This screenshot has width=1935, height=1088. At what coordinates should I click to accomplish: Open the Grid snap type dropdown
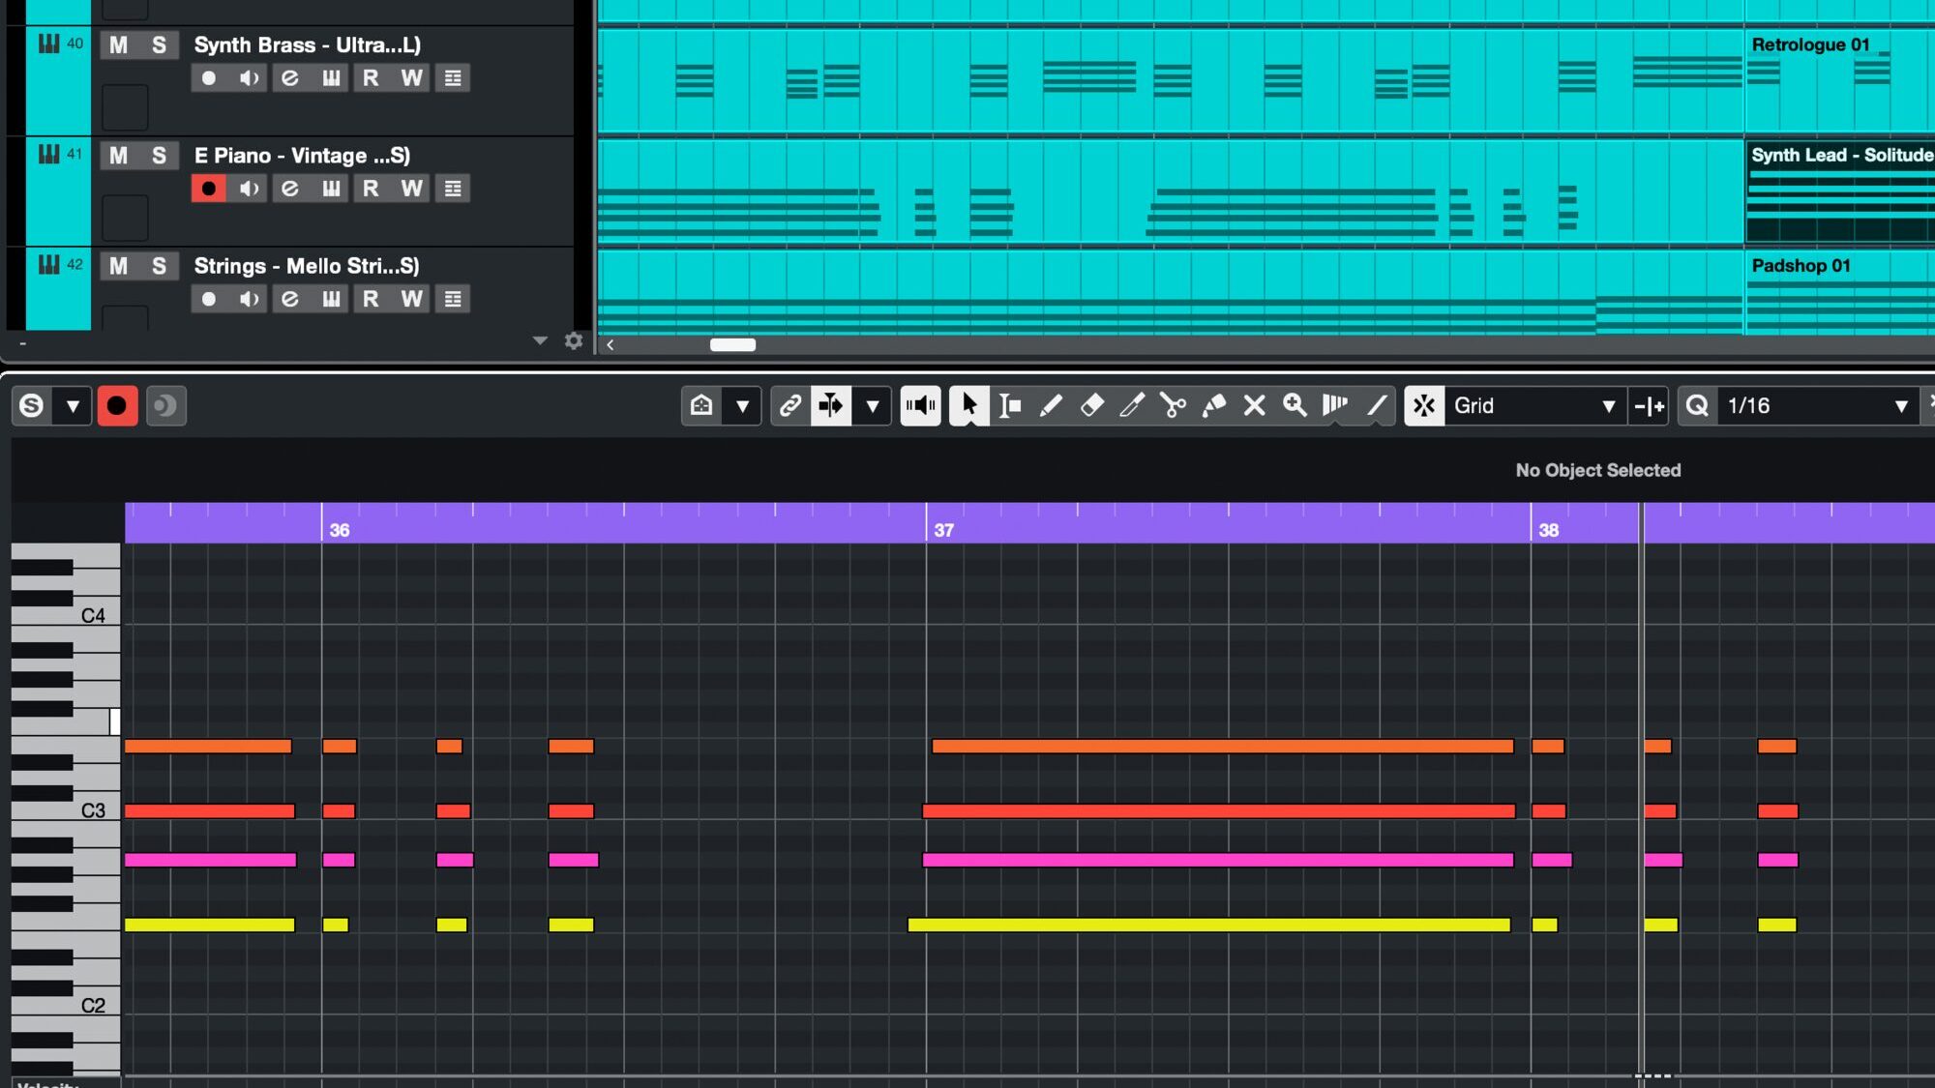click(1608, 406)
